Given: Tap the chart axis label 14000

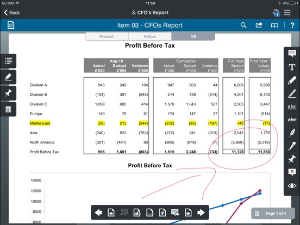Looking at the screenshot, I should point(36,180).
